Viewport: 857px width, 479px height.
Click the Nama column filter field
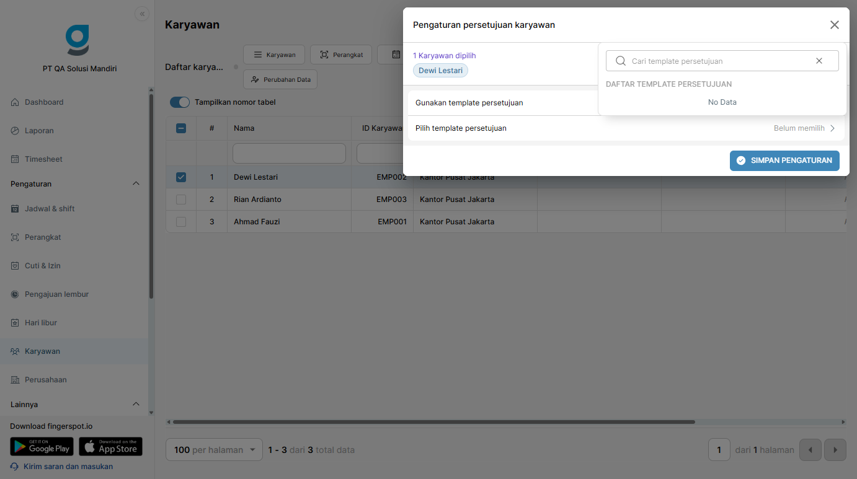coord(289,154)
